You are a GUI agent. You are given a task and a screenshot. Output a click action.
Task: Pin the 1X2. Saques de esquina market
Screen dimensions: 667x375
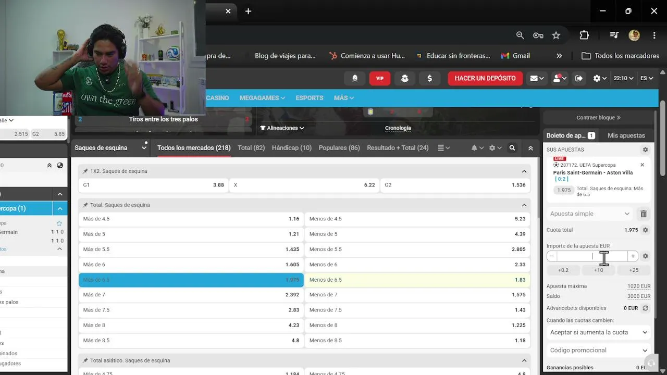[85, 171]
